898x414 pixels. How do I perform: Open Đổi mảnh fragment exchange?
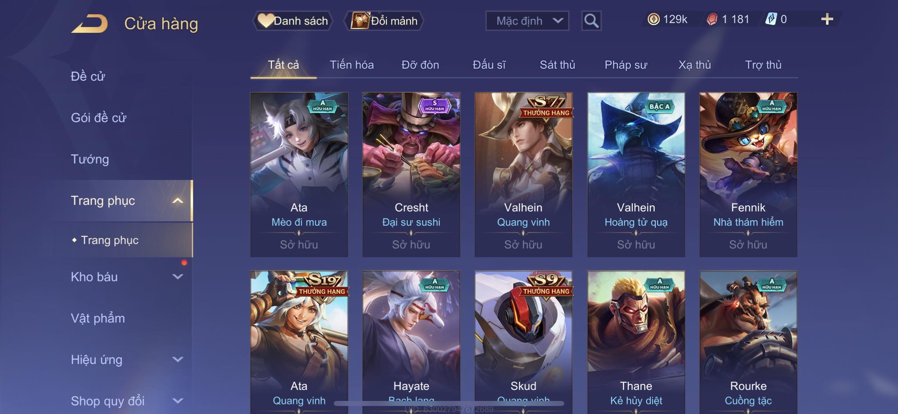coord(384,21)
